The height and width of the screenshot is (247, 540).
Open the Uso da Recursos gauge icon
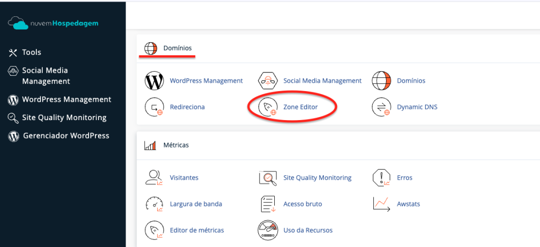point(268,230)
